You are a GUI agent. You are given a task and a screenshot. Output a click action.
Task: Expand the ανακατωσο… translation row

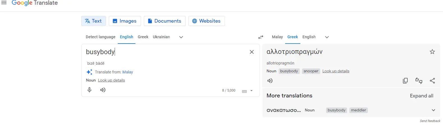click(433, 110)
